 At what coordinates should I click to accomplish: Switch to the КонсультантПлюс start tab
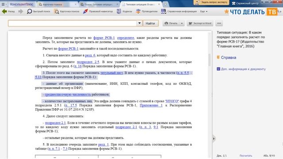pyautogui.click(x=22, y=4)
